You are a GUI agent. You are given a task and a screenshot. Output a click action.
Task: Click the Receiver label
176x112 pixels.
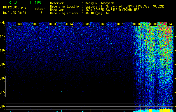57,10
